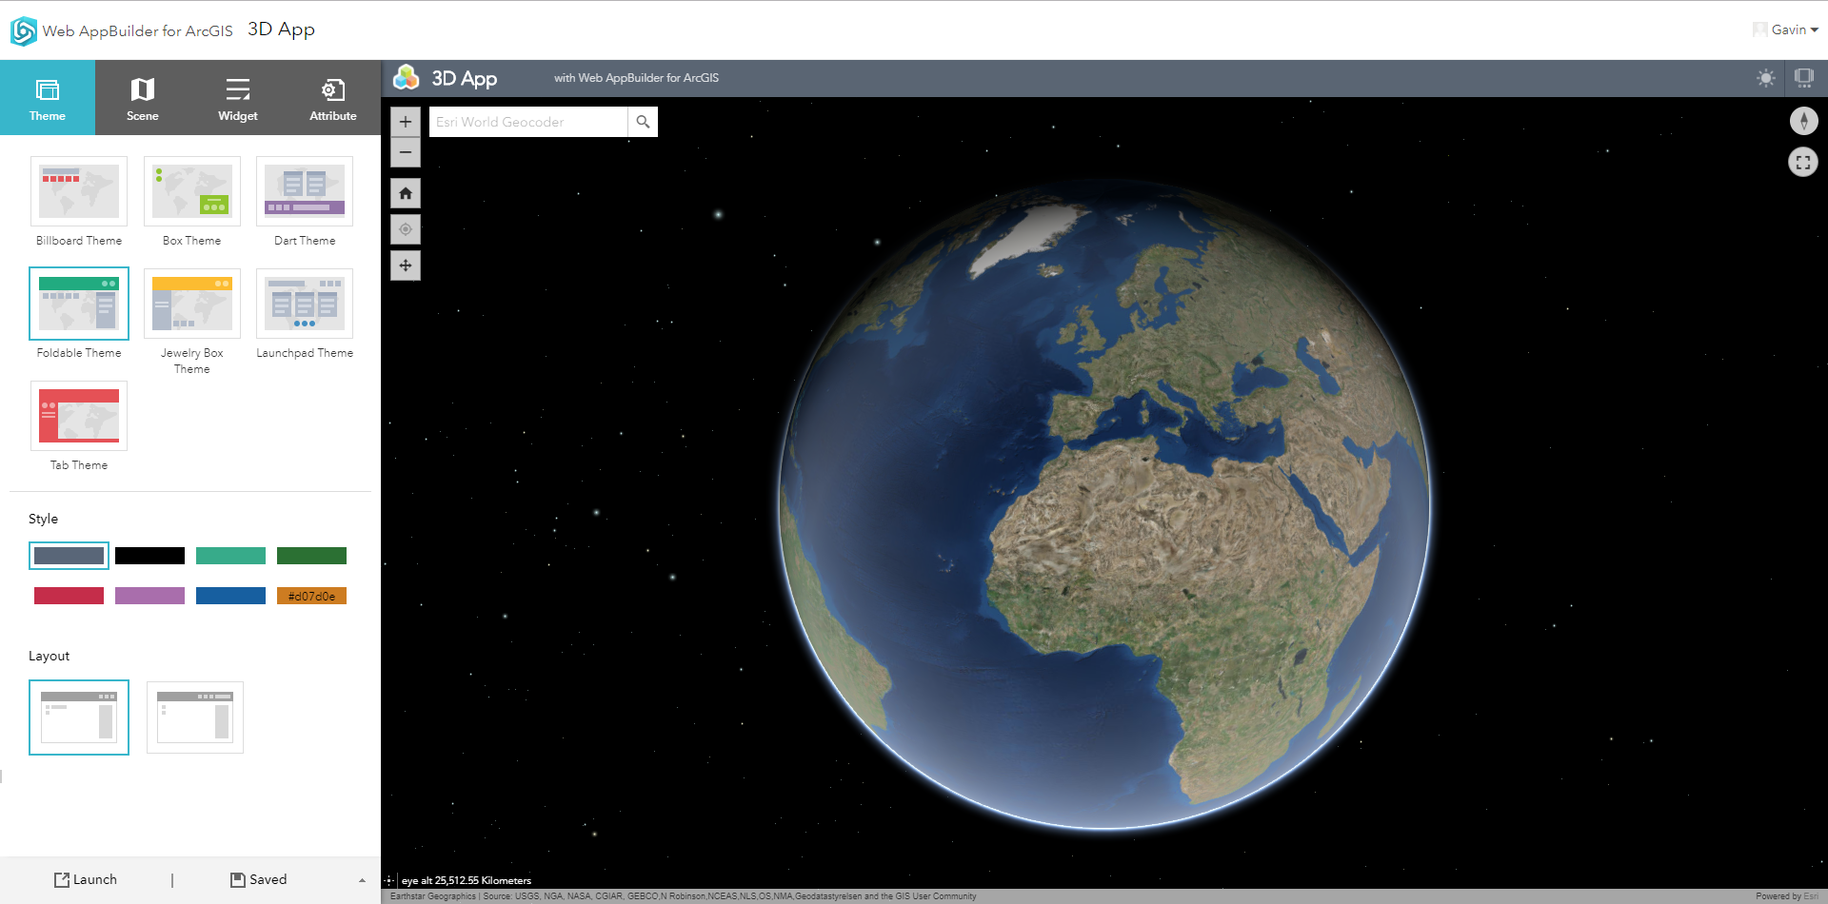This screenshot has height=904, width=1828.
Task: Choose the second layout option
Action: (x=195, y=717)
